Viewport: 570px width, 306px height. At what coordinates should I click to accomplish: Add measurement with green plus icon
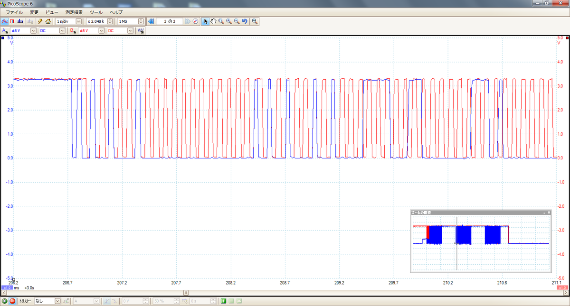[223, 301]
